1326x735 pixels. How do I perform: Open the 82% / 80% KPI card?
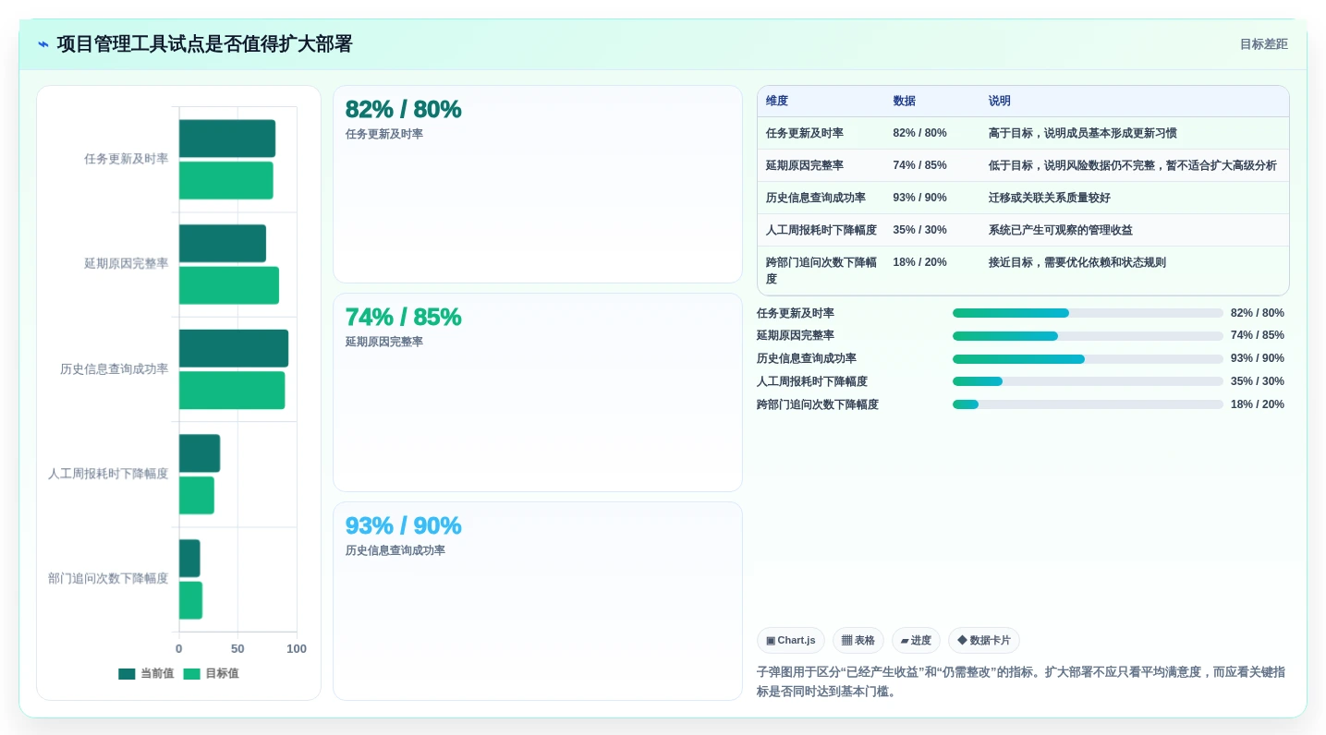click(538, 184)
